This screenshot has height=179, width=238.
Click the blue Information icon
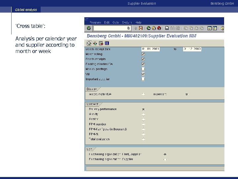pyautogui.click(x=107, y=43)
